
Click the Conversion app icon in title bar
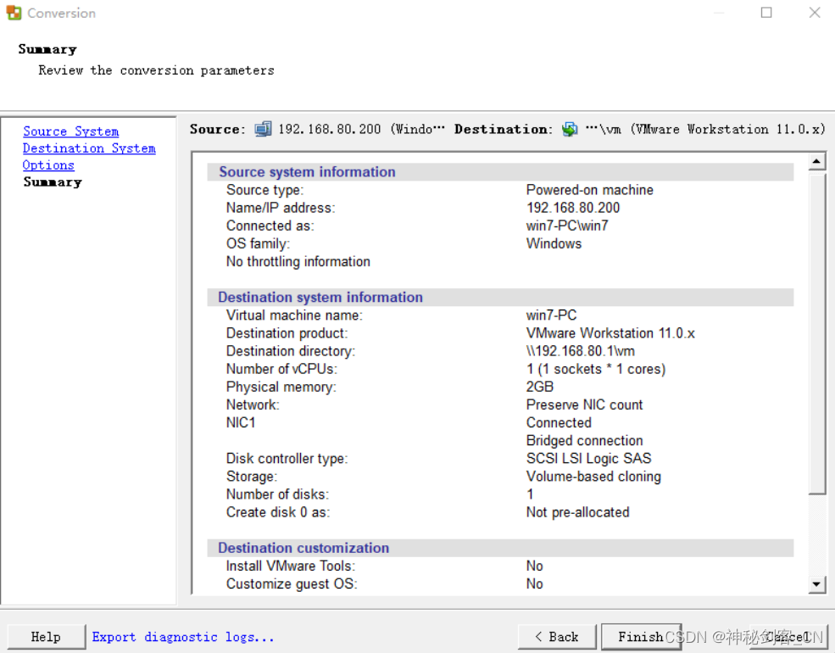14,13
